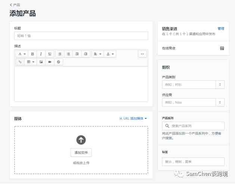Viewport: 235px width, 184px height.
Task: Open the 供应商 selector arrows
Action: pyautogui.click(x=220, y=103)
